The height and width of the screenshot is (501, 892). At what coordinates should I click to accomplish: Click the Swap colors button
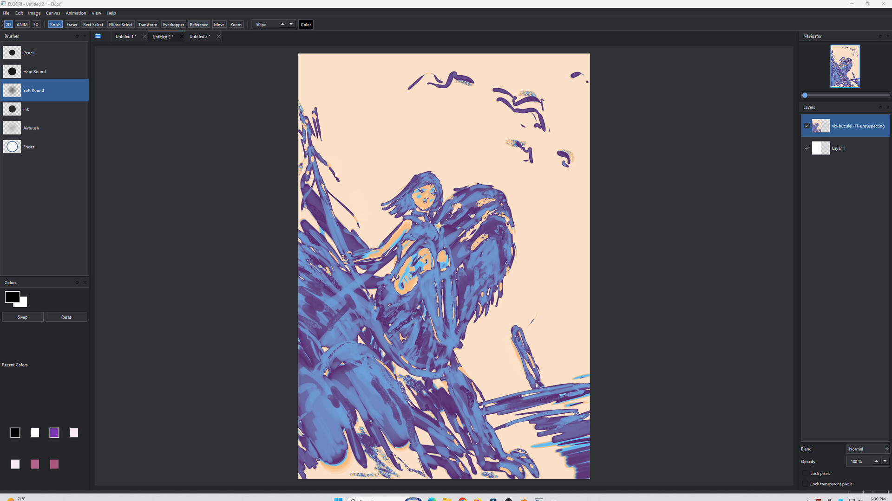click(23, 317)
